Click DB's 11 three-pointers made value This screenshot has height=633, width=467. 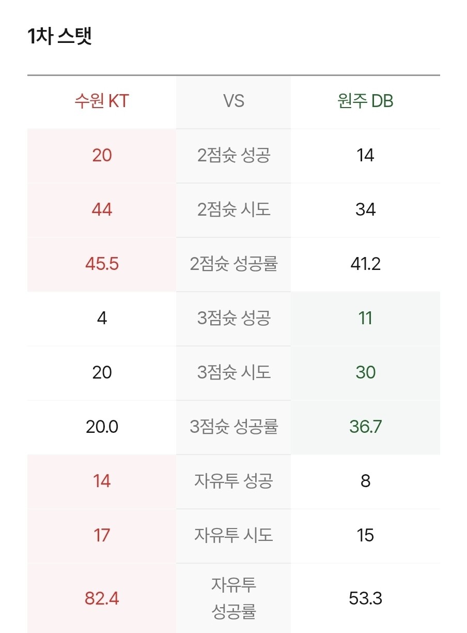tap(365, 318)
